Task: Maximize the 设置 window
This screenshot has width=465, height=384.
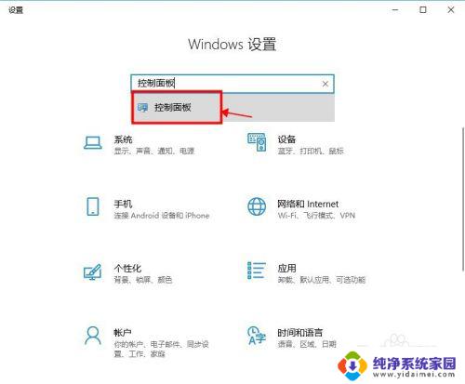Action: pos(422,10)
